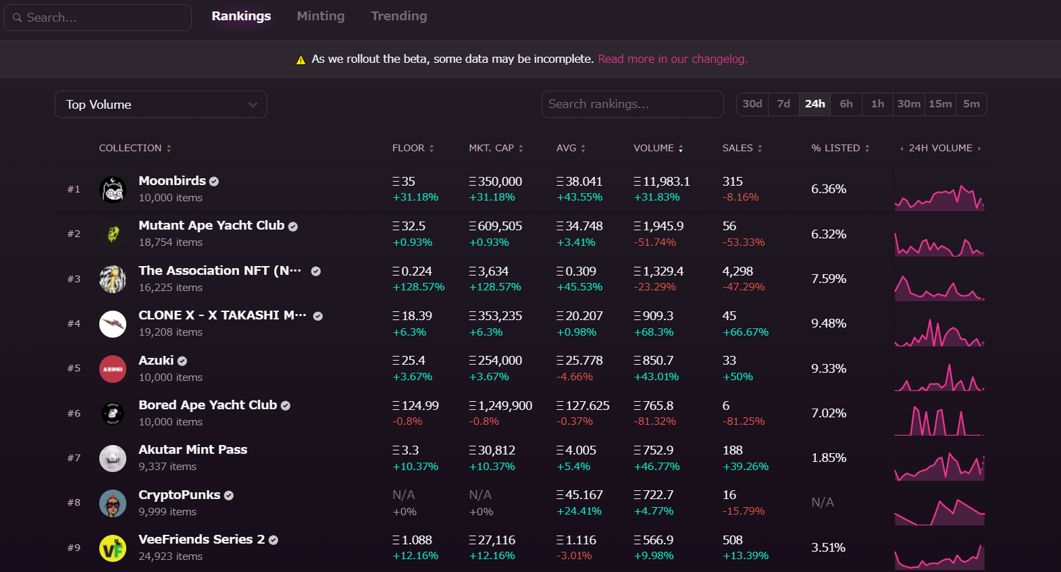Screen dimensions: 1061x572
Task: Click the Azuki rank #5 label
Action: click(74, 369)
